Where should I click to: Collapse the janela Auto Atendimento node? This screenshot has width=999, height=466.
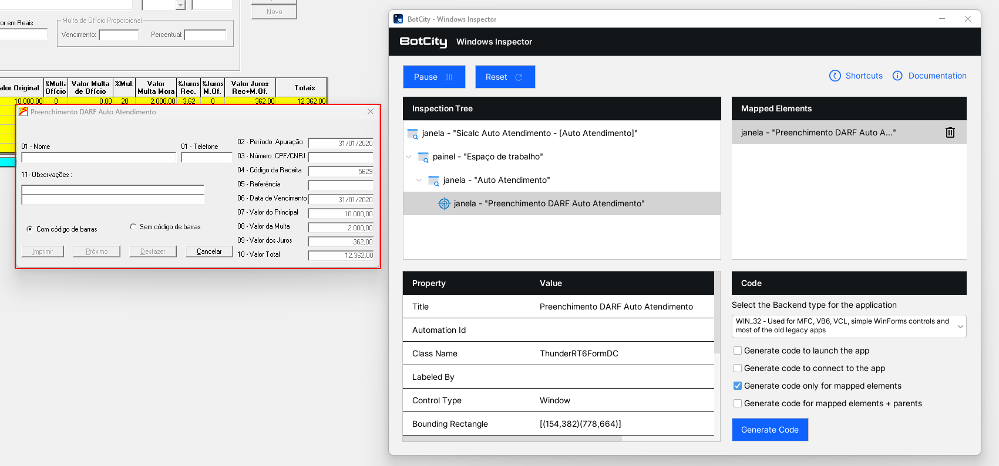click(x=419, y=180)
